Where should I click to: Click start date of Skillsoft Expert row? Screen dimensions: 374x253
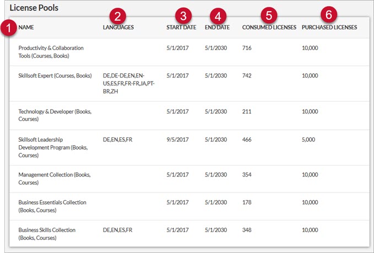coord(177,75)
